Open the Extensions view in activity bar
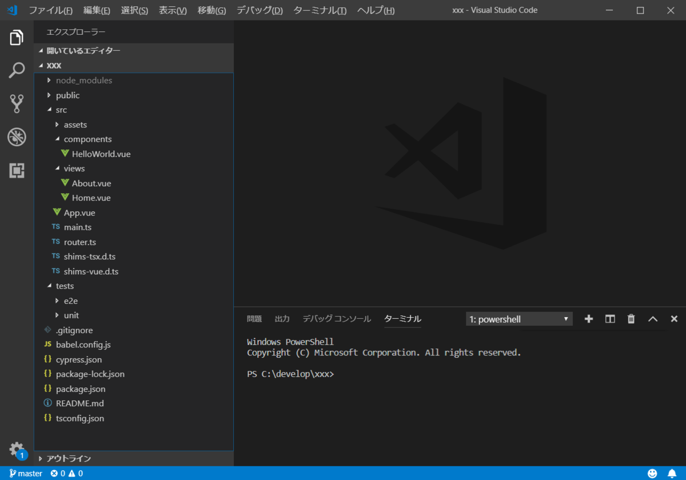 pos(17,170)
